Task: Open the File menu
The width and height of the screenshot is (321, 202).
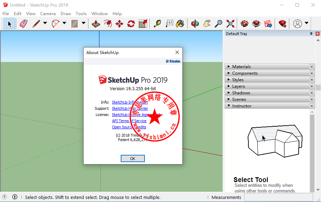Action: click(x=6, y=13)
